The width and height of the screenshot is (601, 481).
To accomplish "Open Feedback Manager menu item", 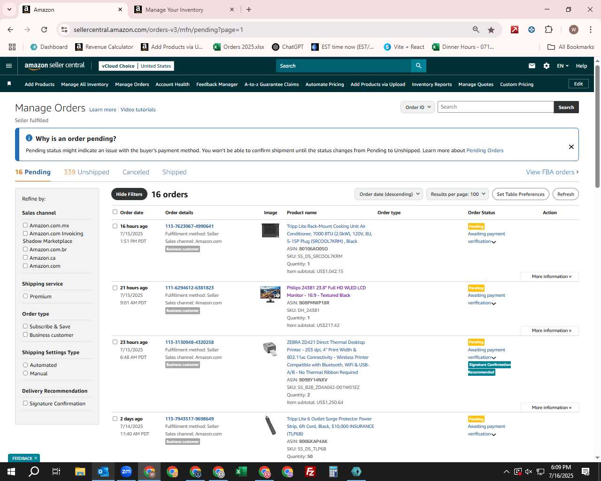I will 217,85.
